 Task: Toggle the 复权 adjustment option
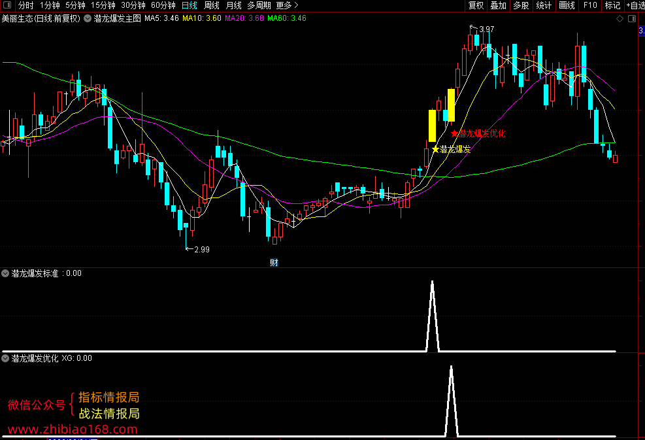pyautogui.click(x=476, y=5)
